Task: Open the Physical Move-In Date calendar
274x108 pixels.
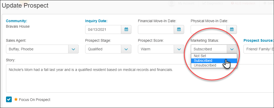Action: tap(232, 29)
